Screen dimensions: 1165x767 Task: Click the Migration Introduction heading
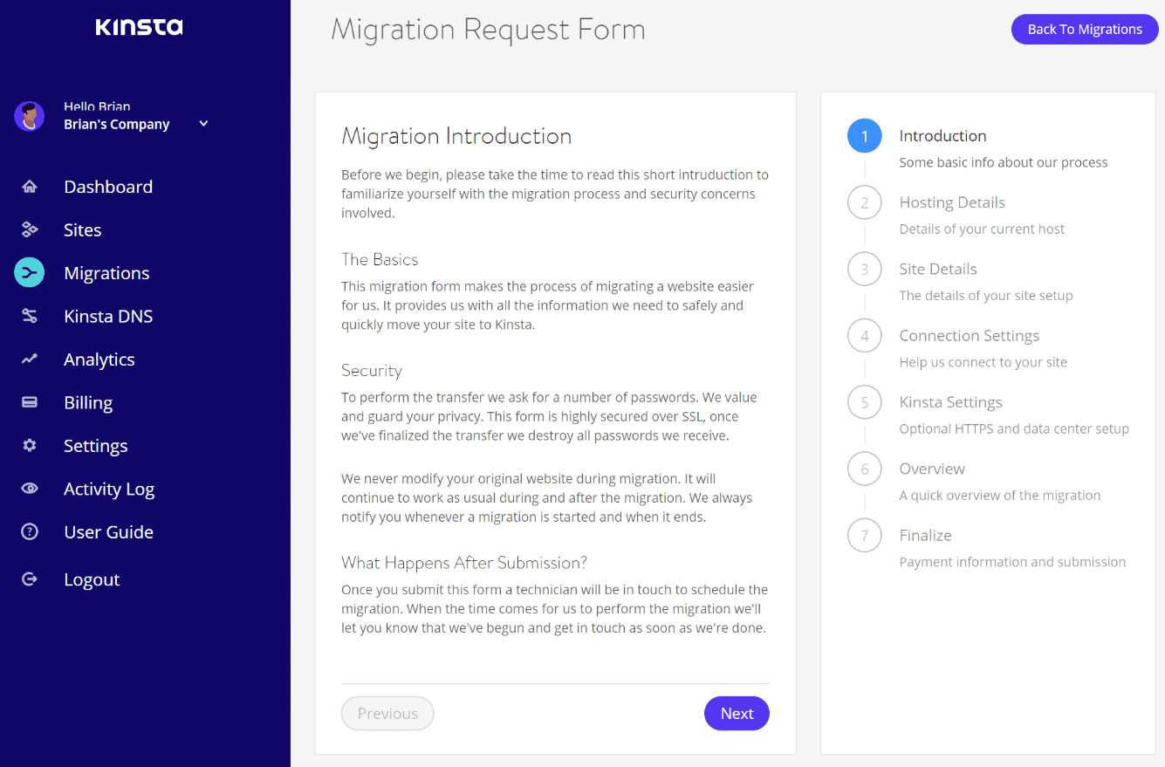[x=456, y=136]
